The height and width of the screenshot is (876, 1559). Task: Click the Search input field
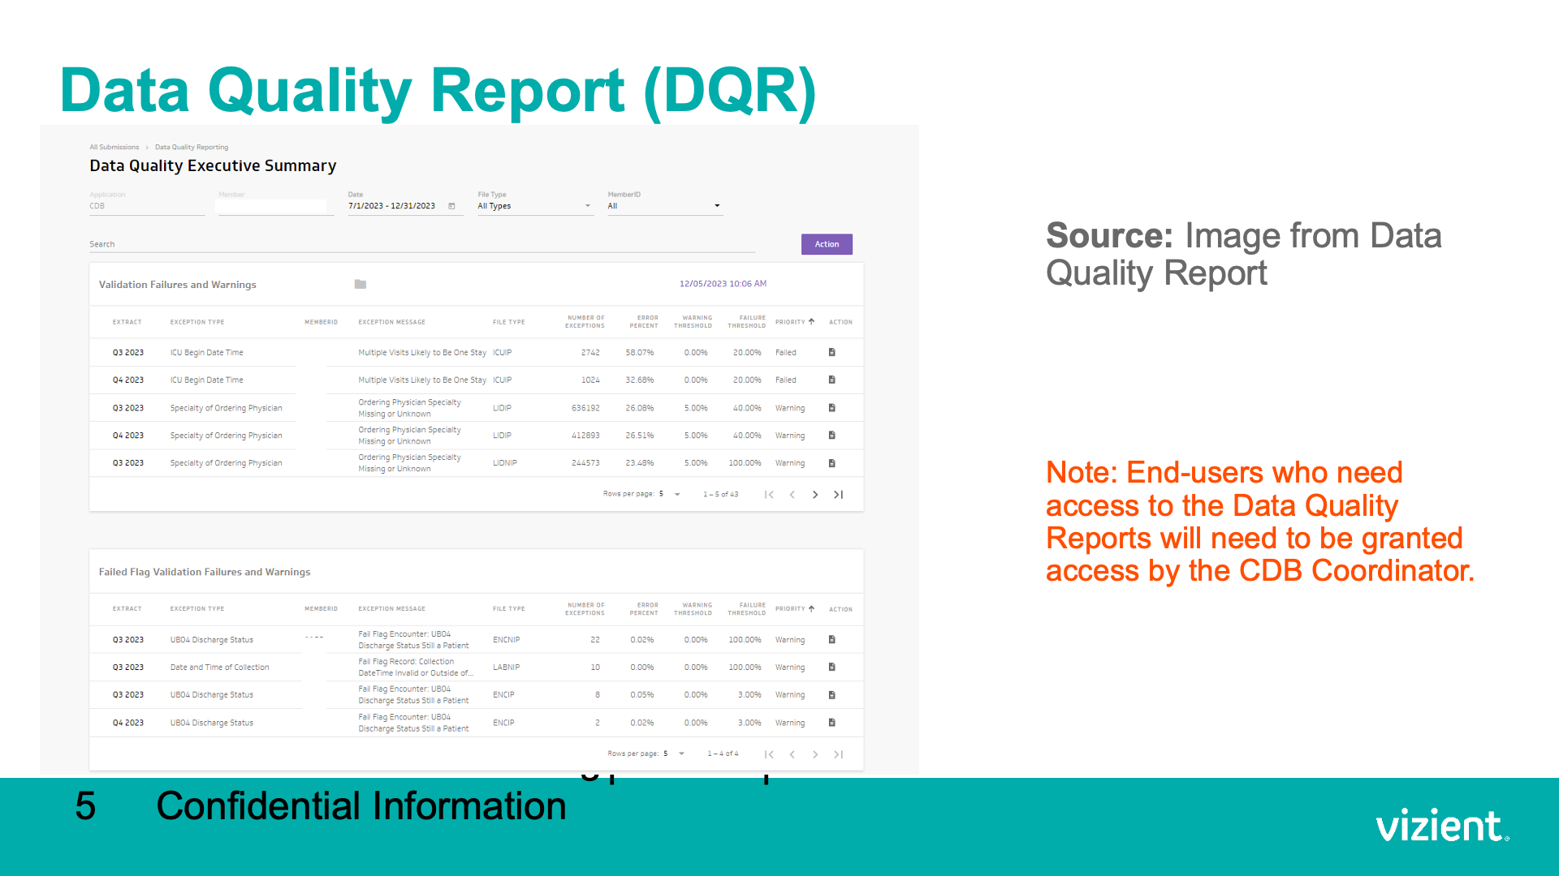point(422,244)
